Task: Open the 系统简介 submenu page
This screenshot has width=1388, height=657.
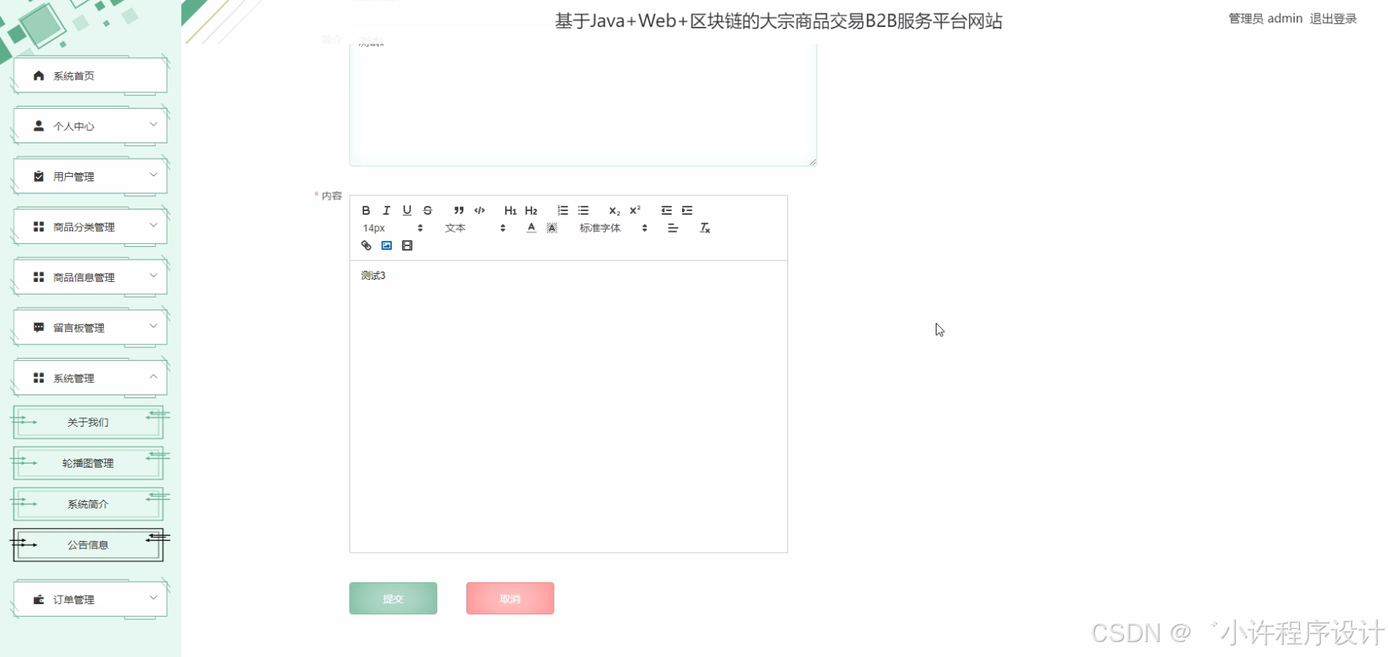Action: pos(88,504)
